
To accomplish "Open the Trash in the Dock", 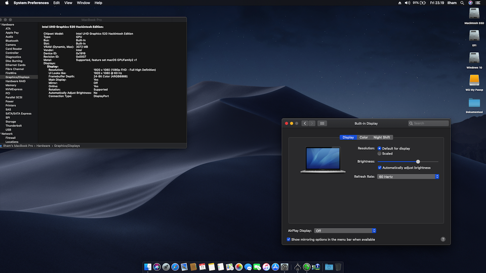I will pyautogui.click(x=338, y=267).
